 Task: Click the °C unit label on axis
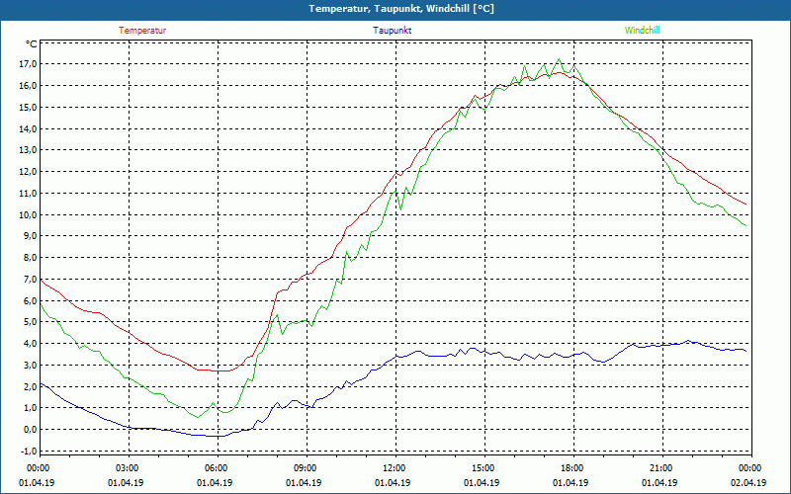point(32,43)
